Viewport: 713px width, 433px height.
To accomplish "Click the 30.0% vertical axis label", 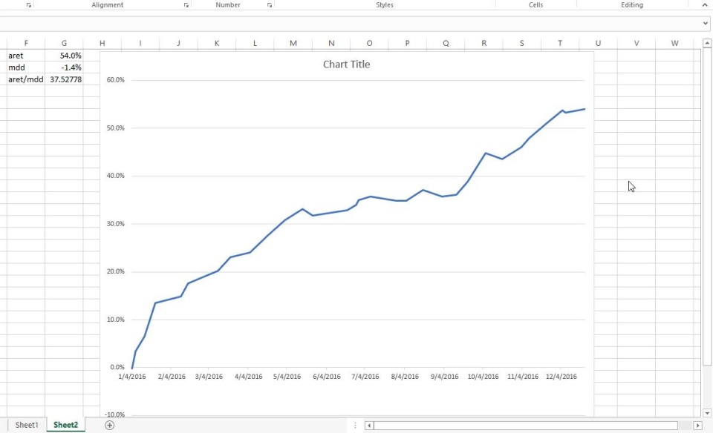I will click(116, 224).
